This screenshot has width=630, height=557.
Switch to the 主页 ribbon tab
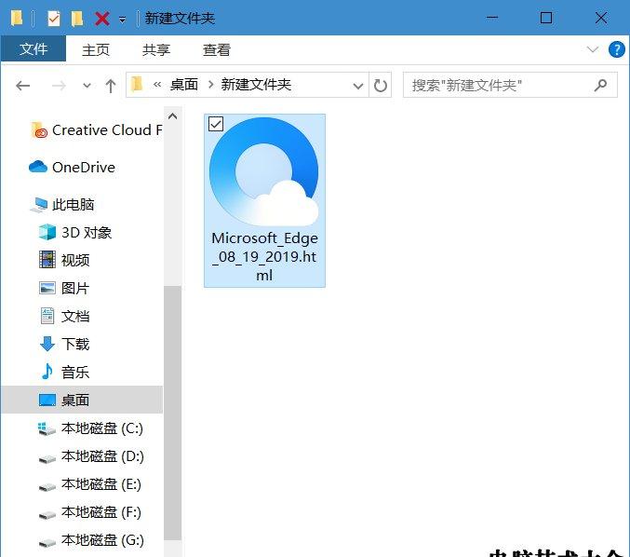(x=96, y=50)
